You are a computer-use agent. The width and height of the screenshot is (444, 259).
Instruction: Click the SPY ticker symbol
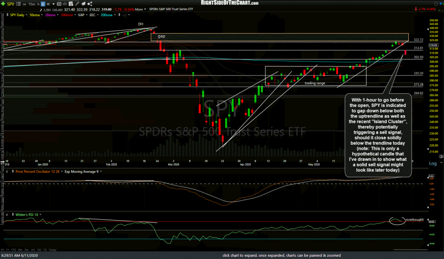click(11, 4)
